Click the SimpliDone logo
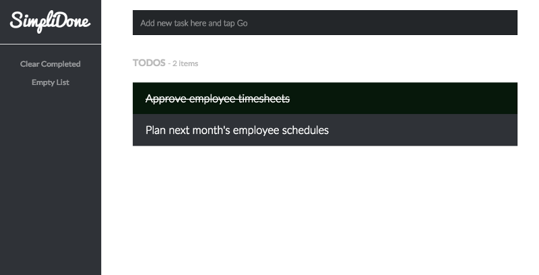Screen dimensions: 539x275 pos(50,22)
